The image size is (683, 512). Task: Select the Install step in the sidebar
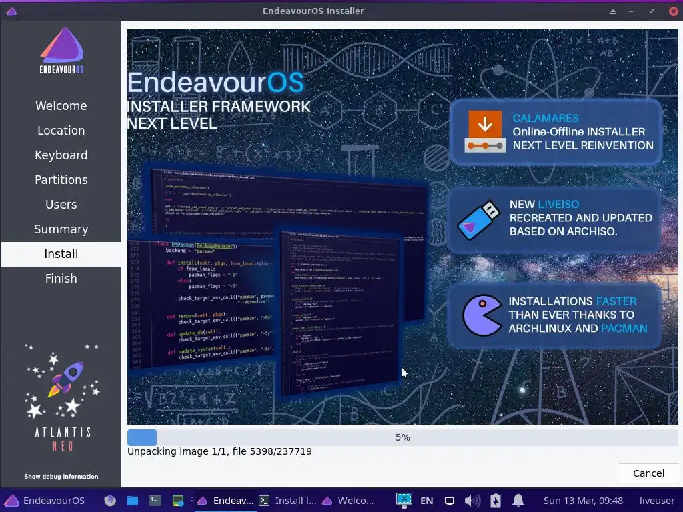[61, 254]
